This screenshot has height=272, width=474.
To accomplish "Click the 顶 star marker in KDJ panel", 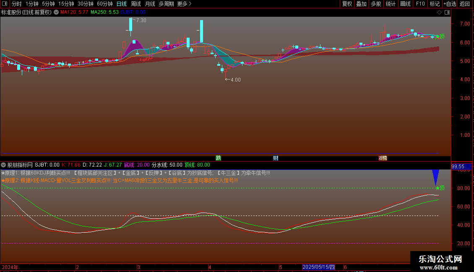I will (x=440, y=188).
